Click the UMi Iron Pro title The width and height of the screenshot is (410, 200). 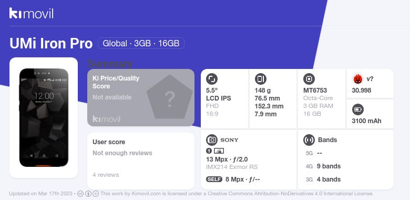(x=51, y=43)
